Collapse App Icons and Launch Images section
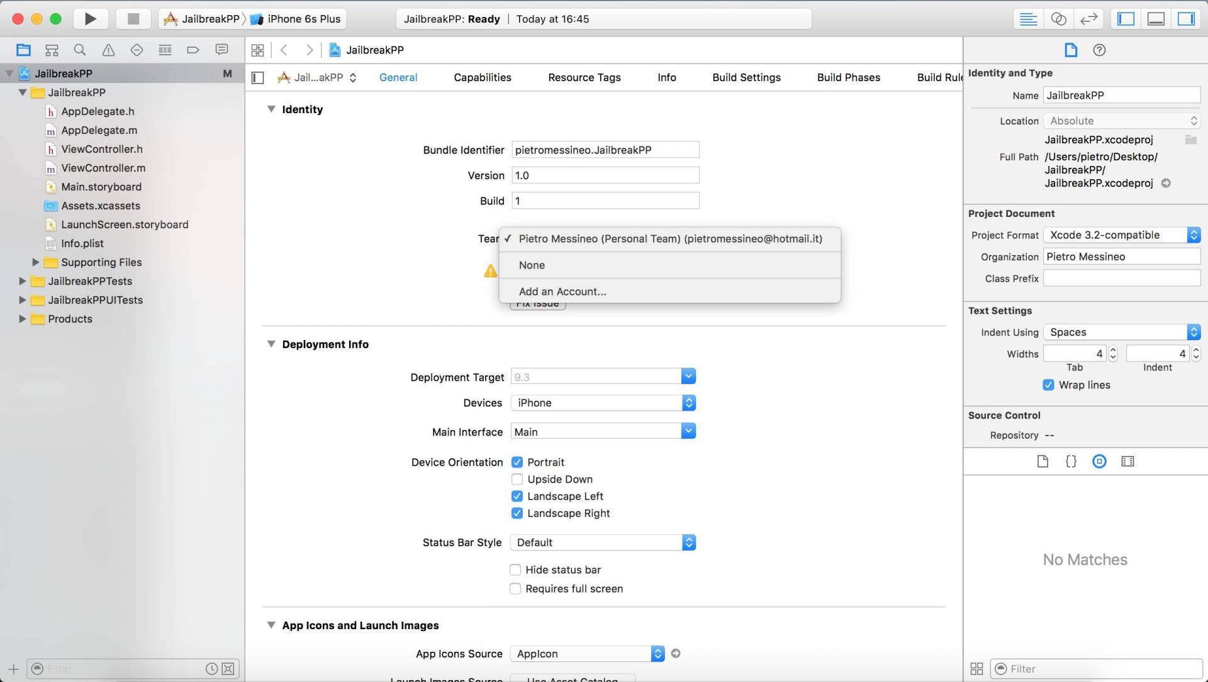 tap(271, 625)
